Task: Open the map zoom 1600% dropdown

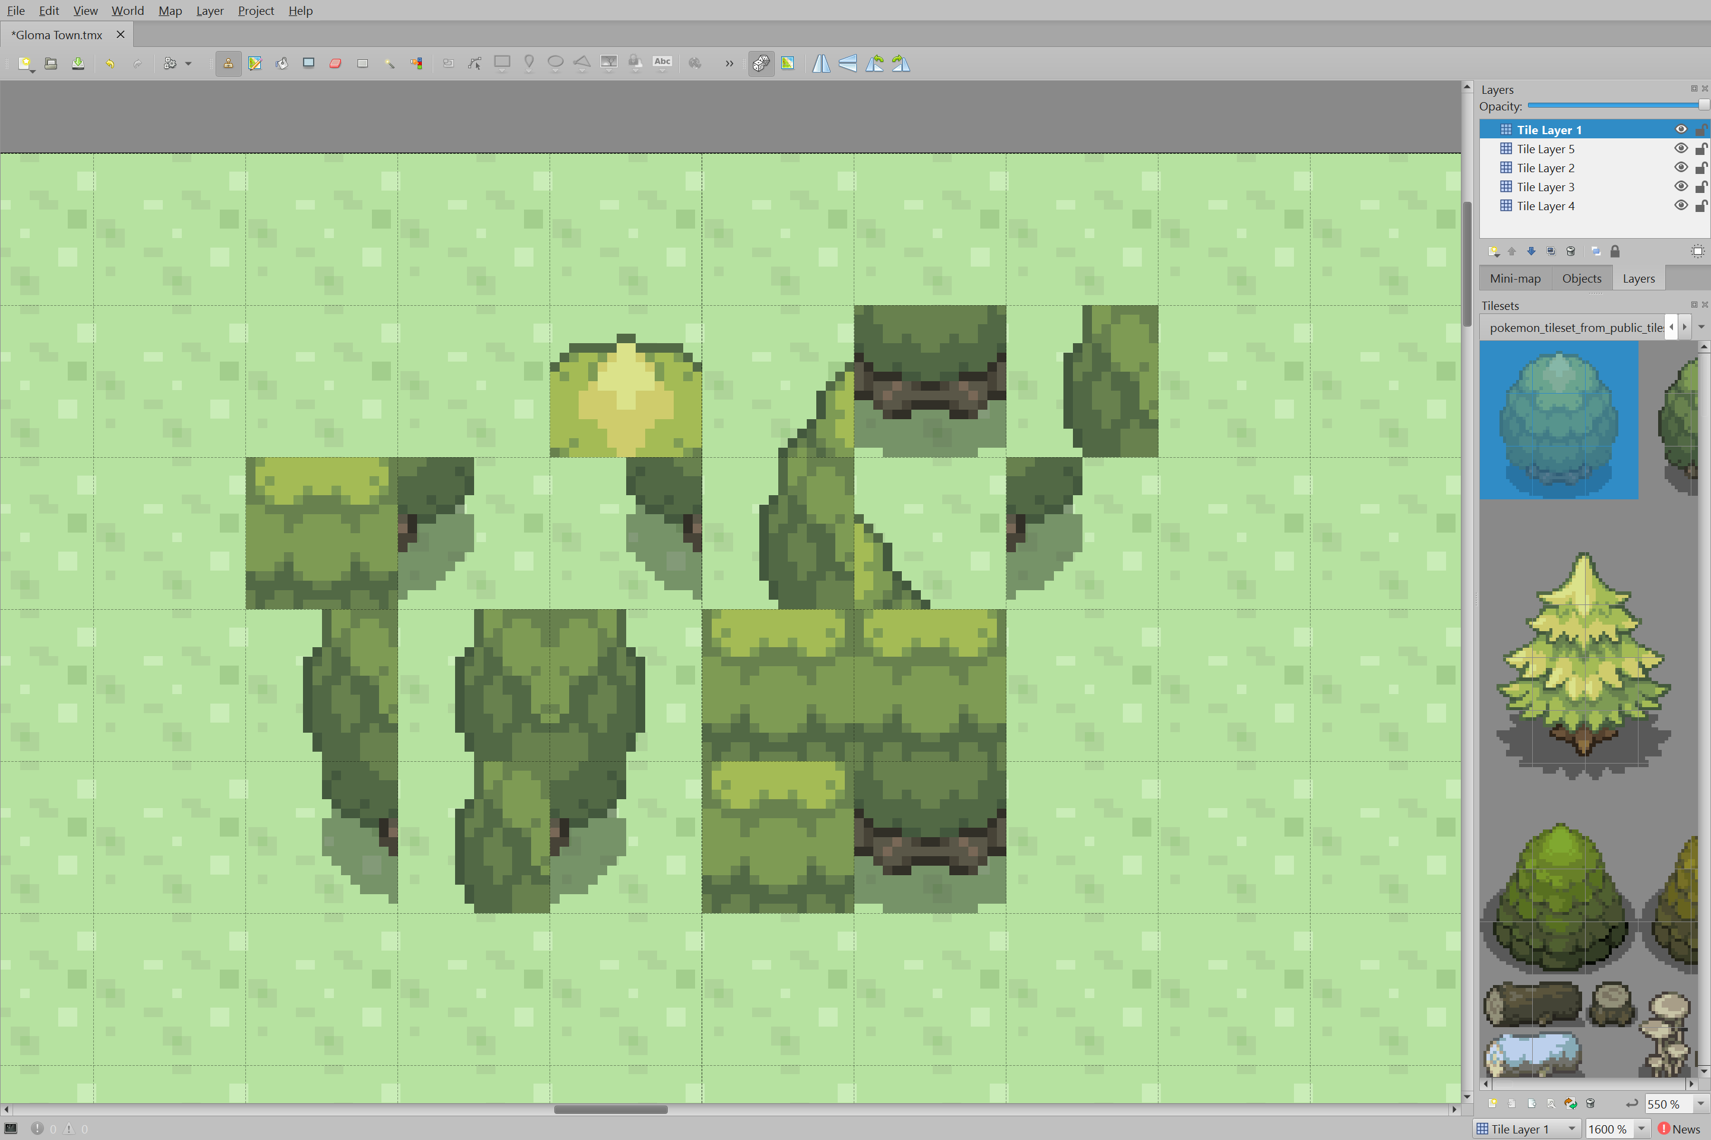Action: tap(1642, 1128)
